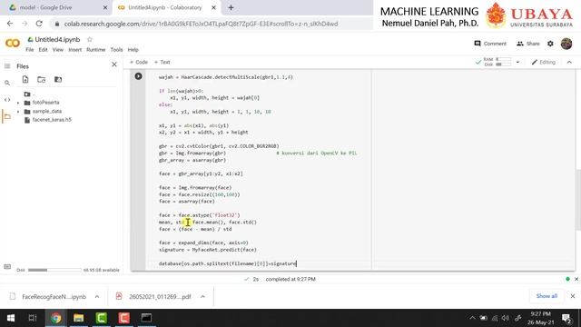Screen dimensions: 581x327
Task: Open the Insert menu
Action: 74,50
